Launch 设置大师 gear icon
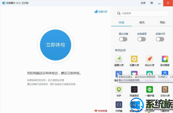 tap(134, 59)
